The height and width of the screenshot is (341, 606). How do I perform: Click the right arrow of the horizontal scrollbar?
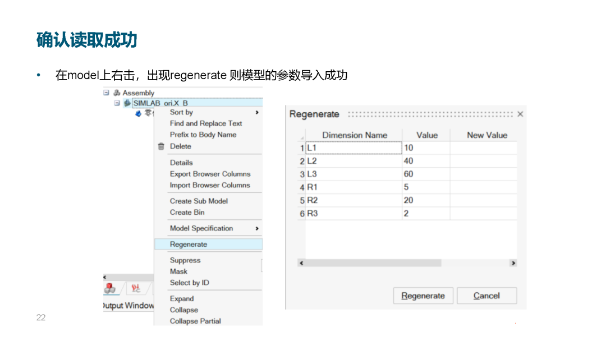click(x=513, y=262)
